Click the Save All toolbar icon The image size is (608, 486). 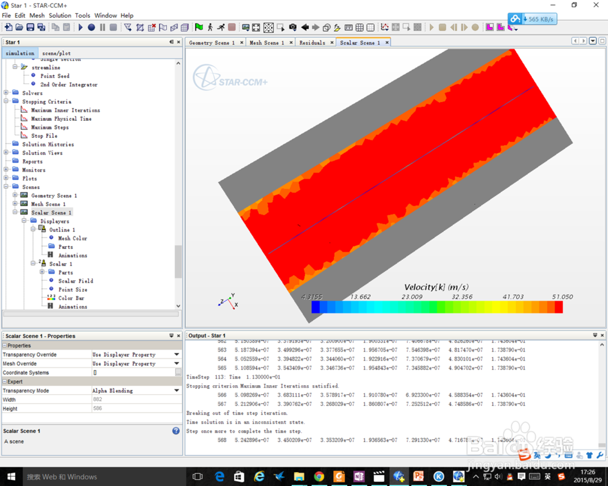coord(41,27)
